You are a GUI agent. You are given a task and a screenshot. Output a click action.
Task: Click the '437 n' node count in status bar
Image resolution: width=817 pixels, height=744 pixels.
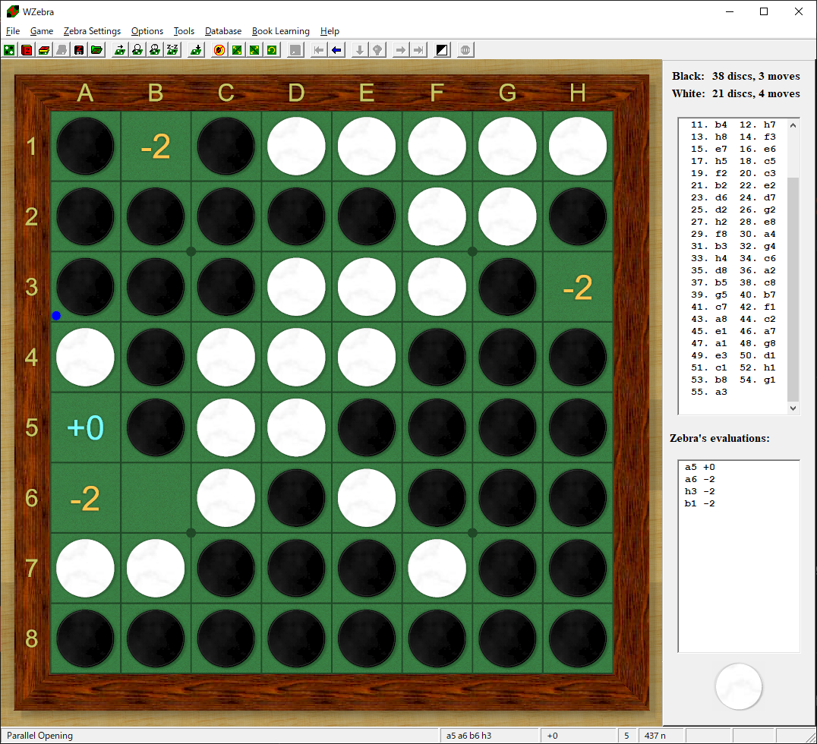point(655,736)
